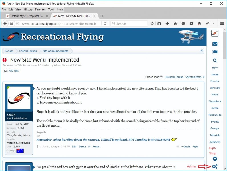Click the site info icon in address bar

pos(18,23)
